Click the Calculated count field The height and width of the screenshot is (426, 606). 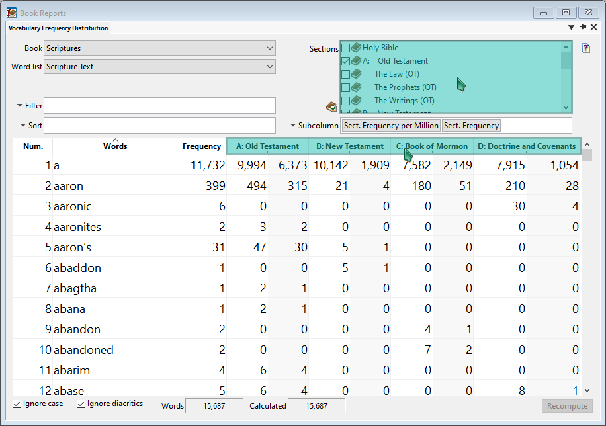[x=316, y=406]
